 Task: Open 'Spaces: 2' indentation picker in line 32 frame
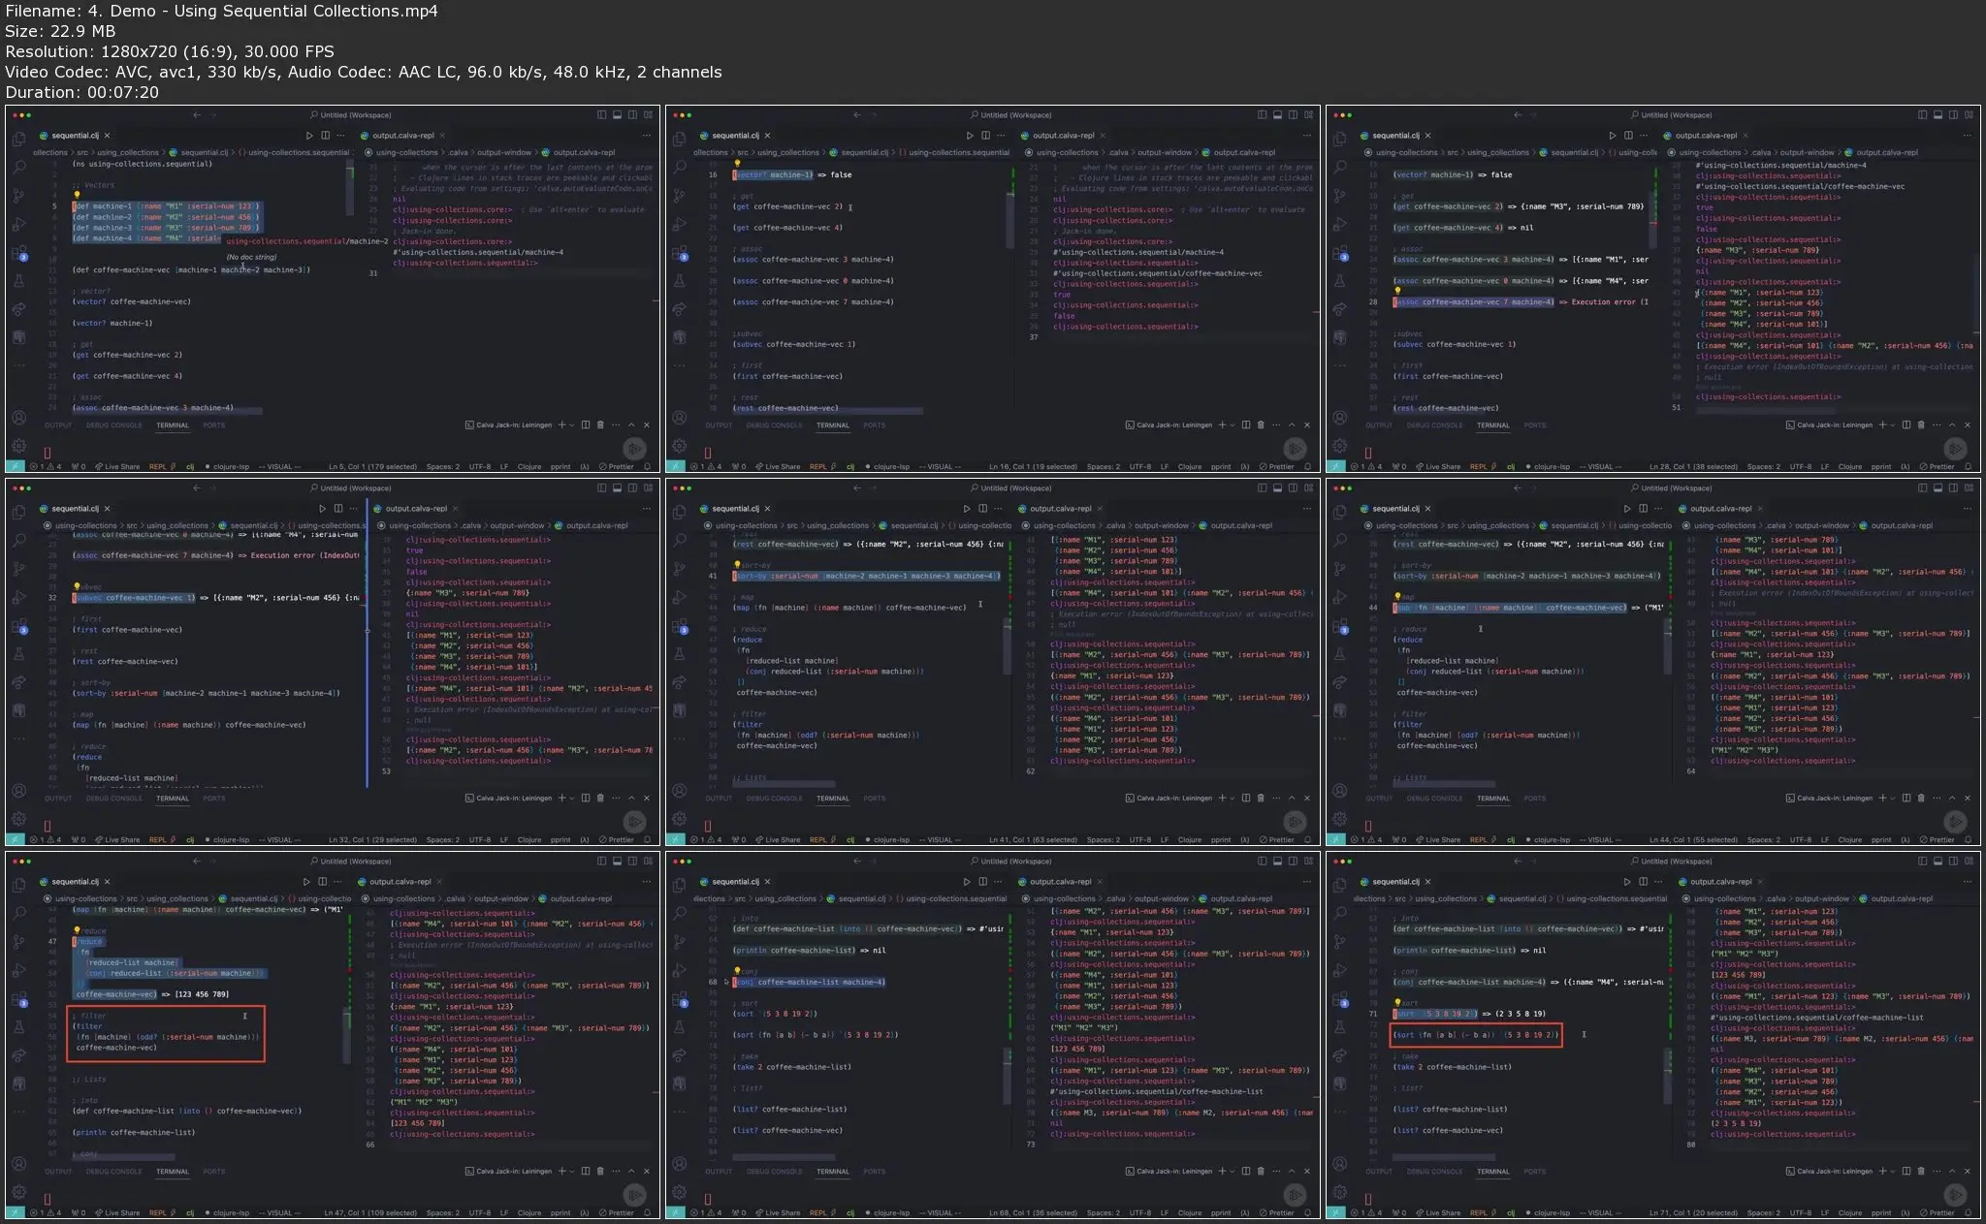(x=443, y=839)
